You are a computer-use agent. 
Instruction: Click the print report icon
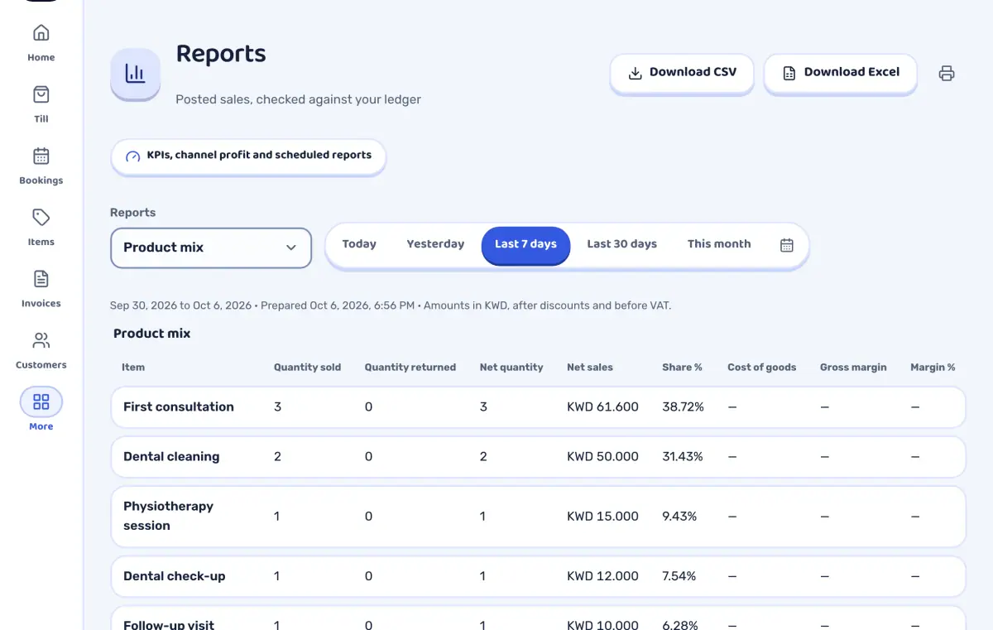(947, 74)
